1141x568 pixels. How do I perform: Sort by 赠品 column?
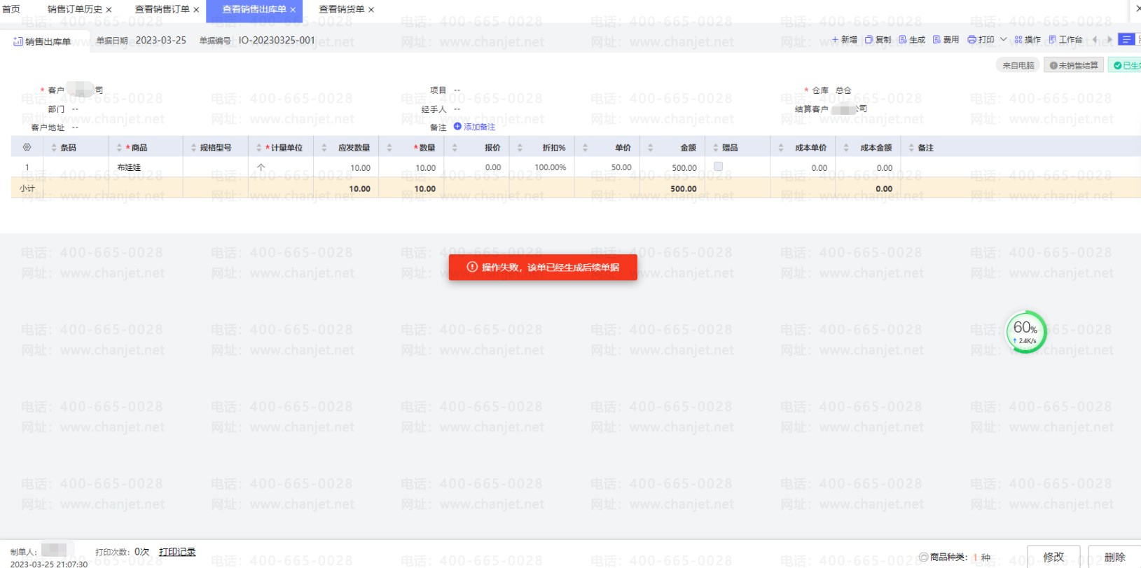click(715, 148)
